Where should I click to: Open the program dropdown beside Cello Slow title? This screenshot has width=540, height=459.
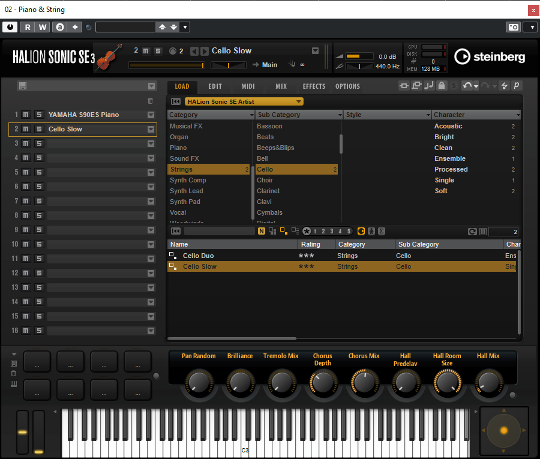(315, 51)
